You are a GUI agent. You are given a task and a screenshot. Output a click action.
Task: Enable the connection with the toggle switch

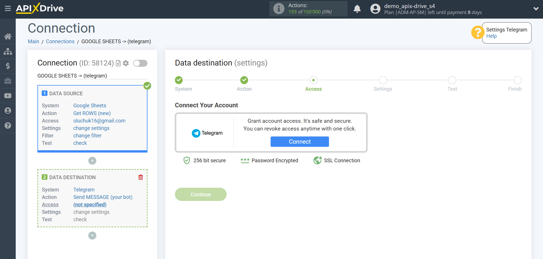tap(140, 63)
